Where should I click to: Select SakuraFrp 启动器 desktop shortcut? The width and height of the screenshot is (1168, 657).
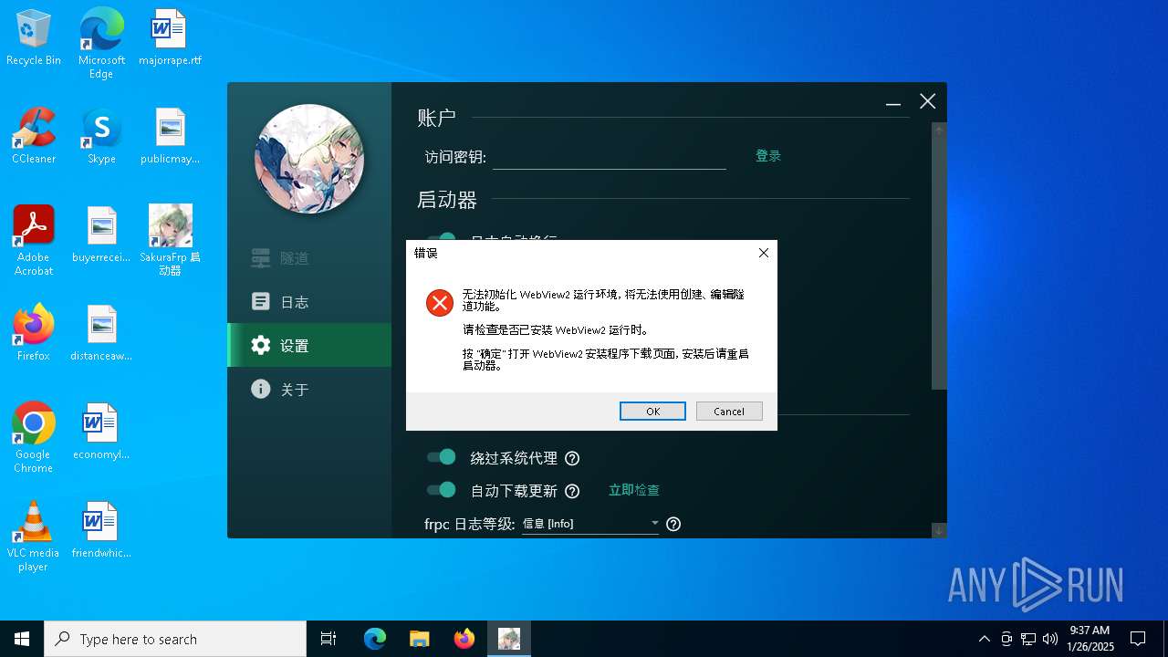pyautogui.click(x=170, y=240)
